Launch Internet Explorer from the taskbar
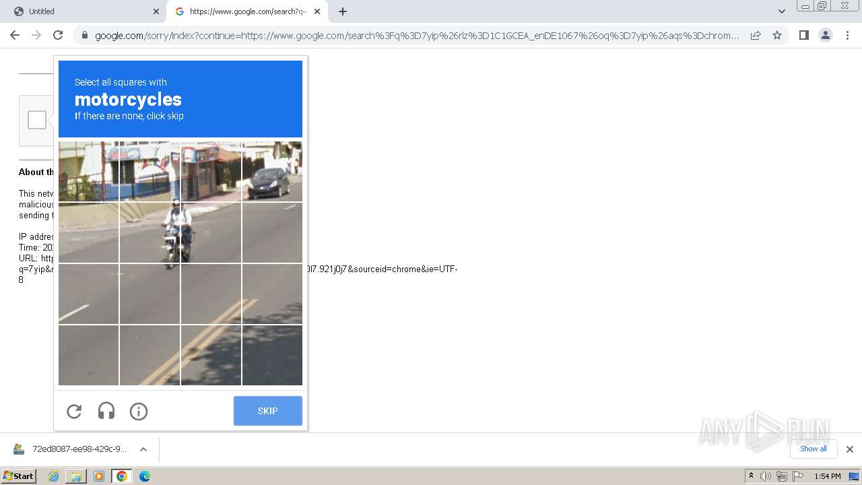 [53, 476]
